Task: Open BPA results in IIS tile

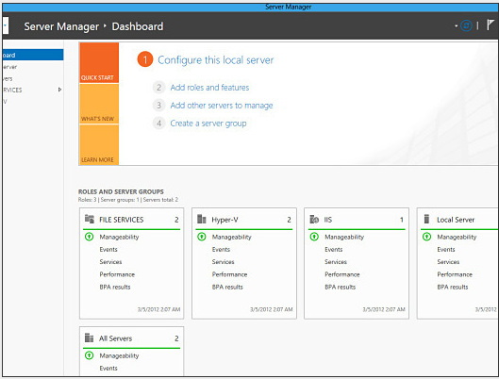Action: click(x=341, y=287)
